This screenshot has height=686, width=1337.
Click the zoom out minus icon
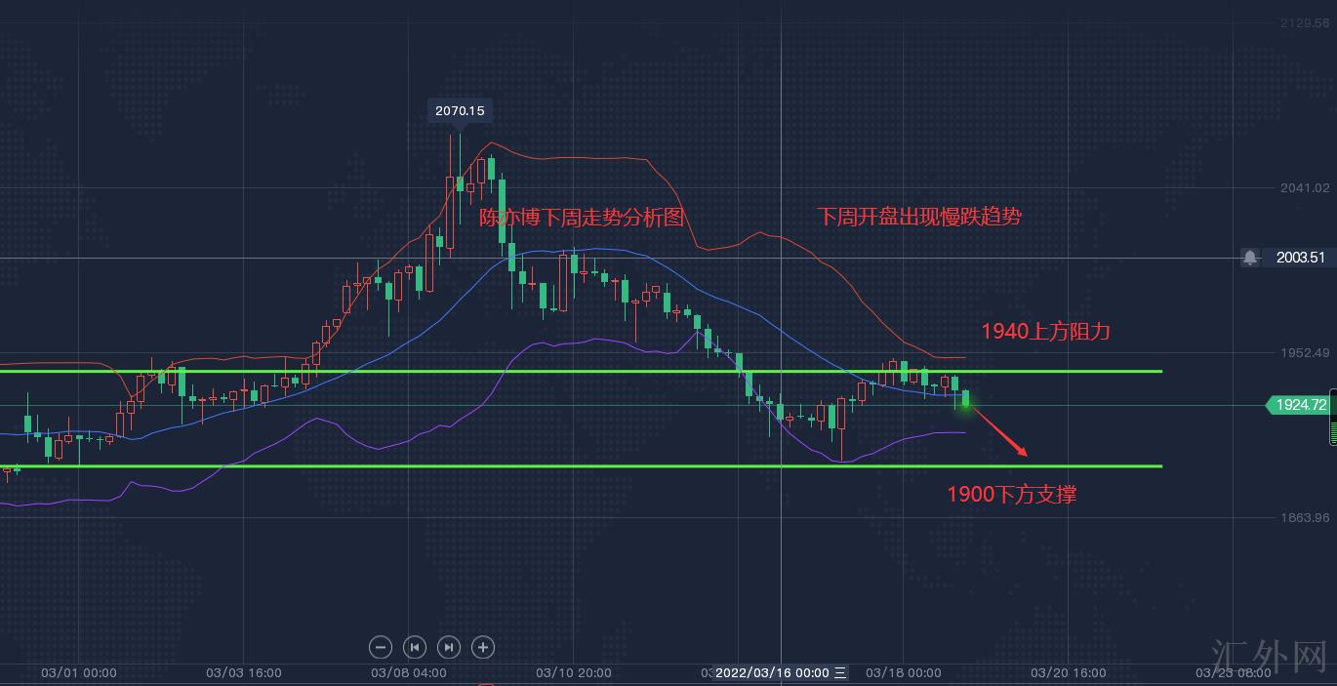pyautogui.click(x=381, y=646)
